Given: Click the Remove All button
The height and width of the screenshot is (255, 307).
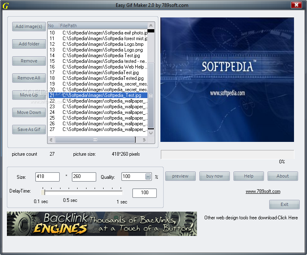Looking at the screenshot, I should [x=29, y=78].
